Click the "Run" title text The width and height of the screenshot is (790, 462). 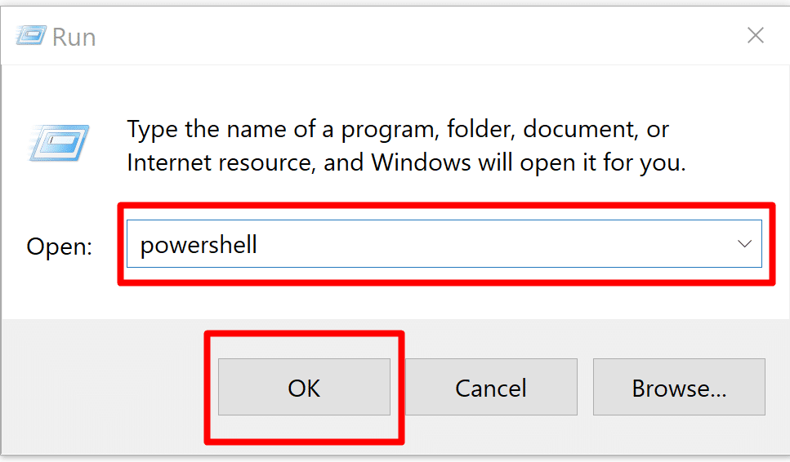(74, 37)
